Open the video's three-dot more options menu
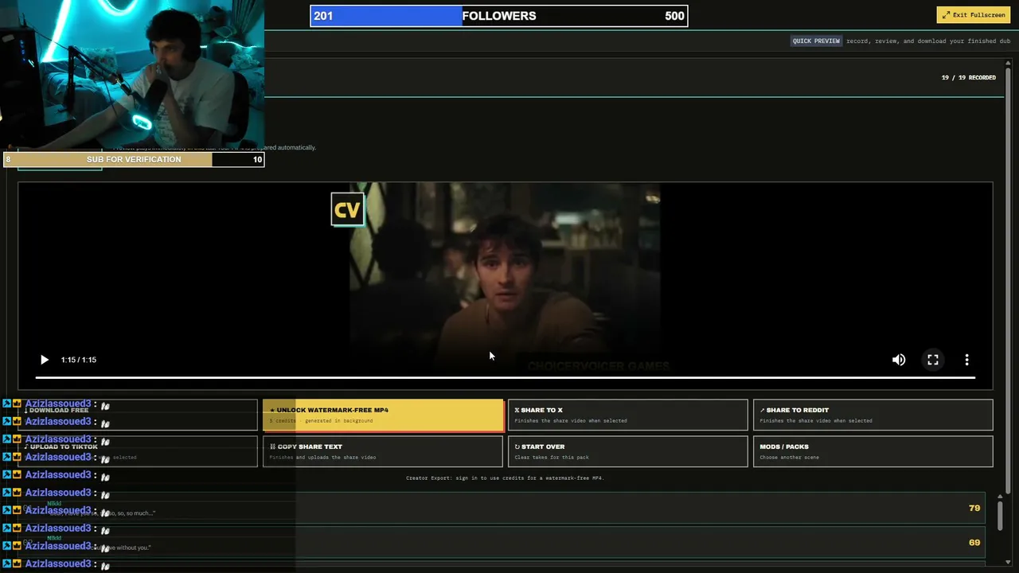This screenshot has width=1019, height=573. 966,360
